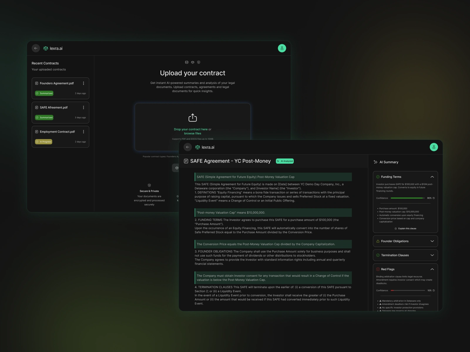470x352 pixels.
Task: Click the Summarized badge on Founders Agreement.pdf
Action: click(44, 93)
